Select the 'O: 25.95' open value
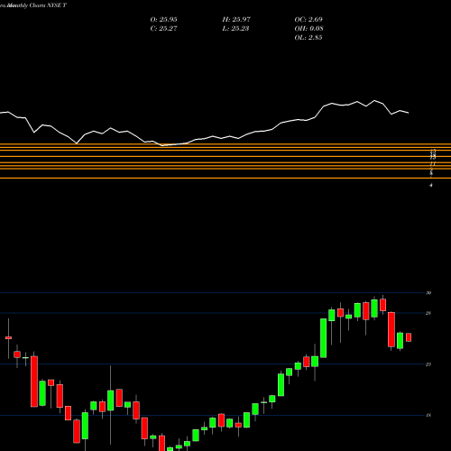 (163, 20)
